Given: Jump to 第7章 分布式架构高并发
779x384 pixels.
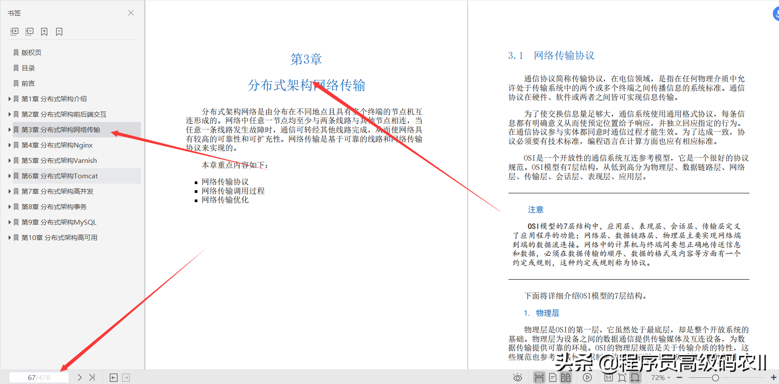Looking at the screenshot, I should (x=57, y=191).
